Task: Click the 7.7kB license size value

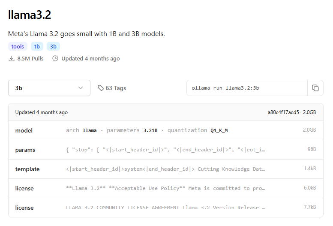Action: click(310, 207)
